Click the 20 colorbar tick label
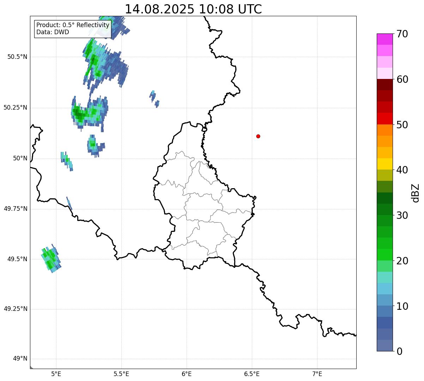424x381 pixels. click(x=402, y=261)
